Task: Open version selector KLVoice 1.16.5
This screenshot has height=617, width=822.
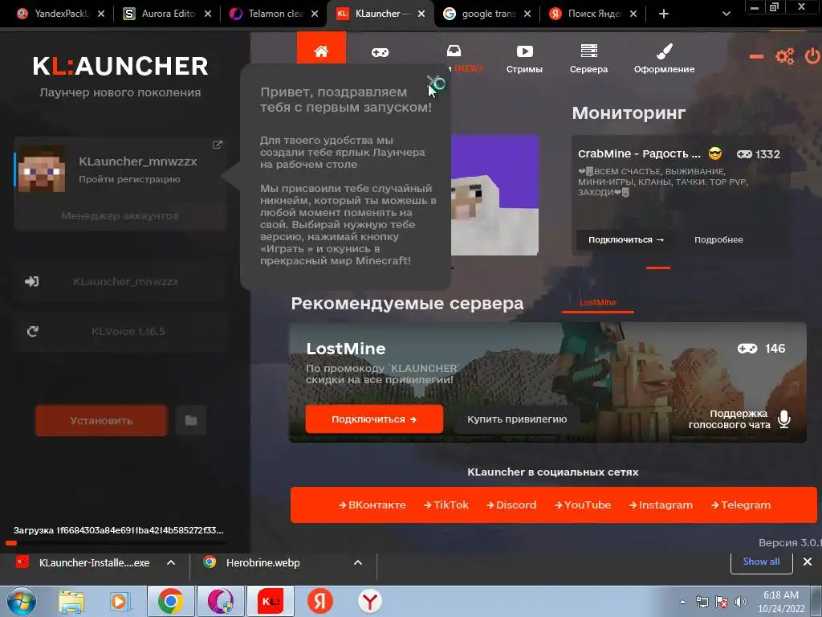Action: (x=128, y=332)
